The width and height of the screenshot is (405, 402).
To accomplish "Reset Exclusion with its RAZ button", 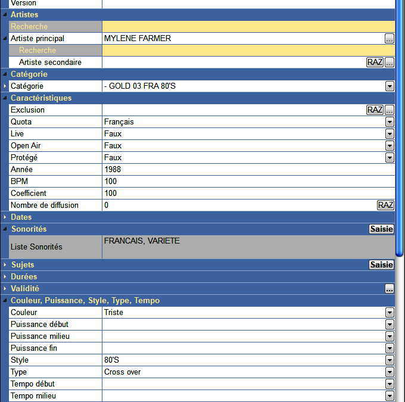I will tap(375, 110).
